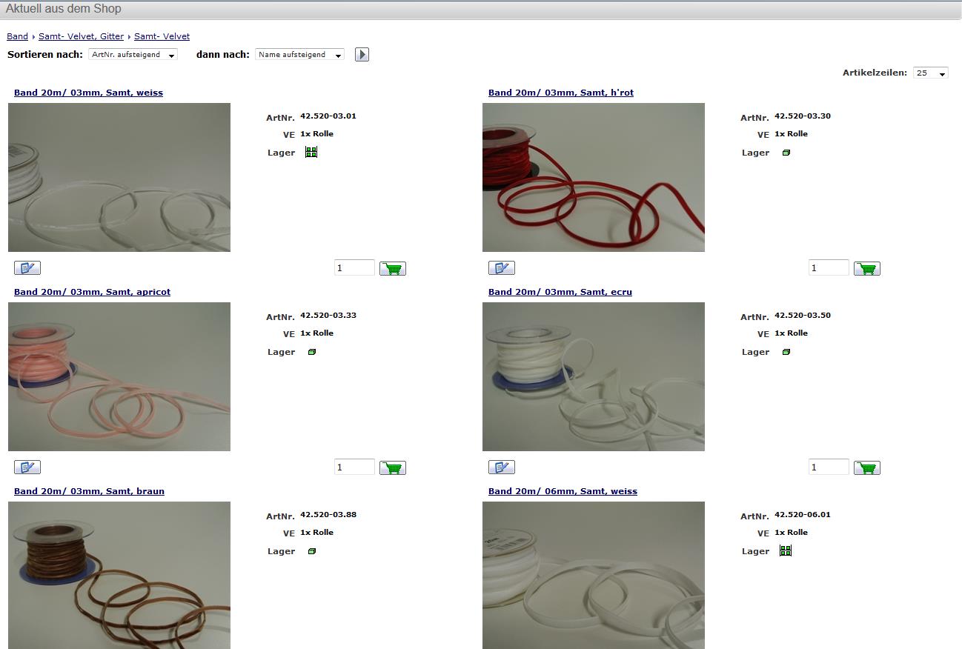Click quantity field for Samt ecru
962x649 pixels.
click(829, 467)
